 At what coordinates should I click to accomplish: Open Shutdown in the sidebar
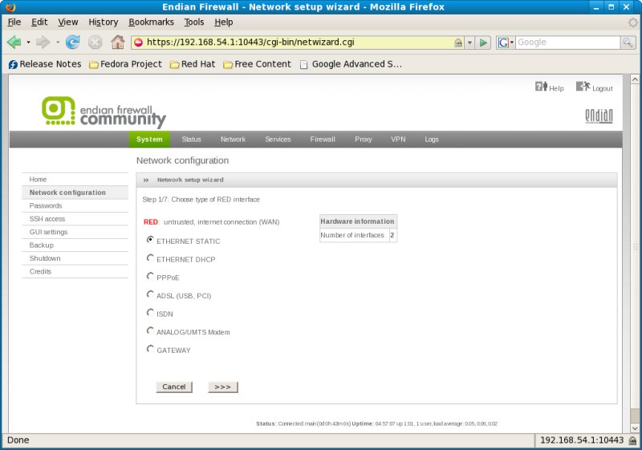tap(75, 258)
